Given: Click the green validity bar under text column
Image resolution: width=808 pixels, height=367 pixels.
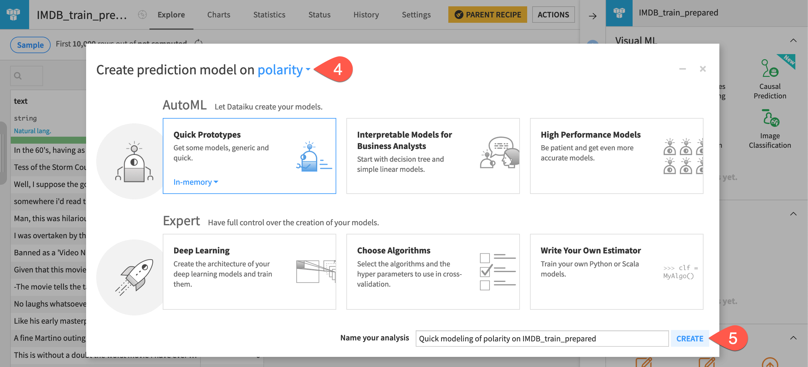Looking at the screenshot, I should [48, 140].
